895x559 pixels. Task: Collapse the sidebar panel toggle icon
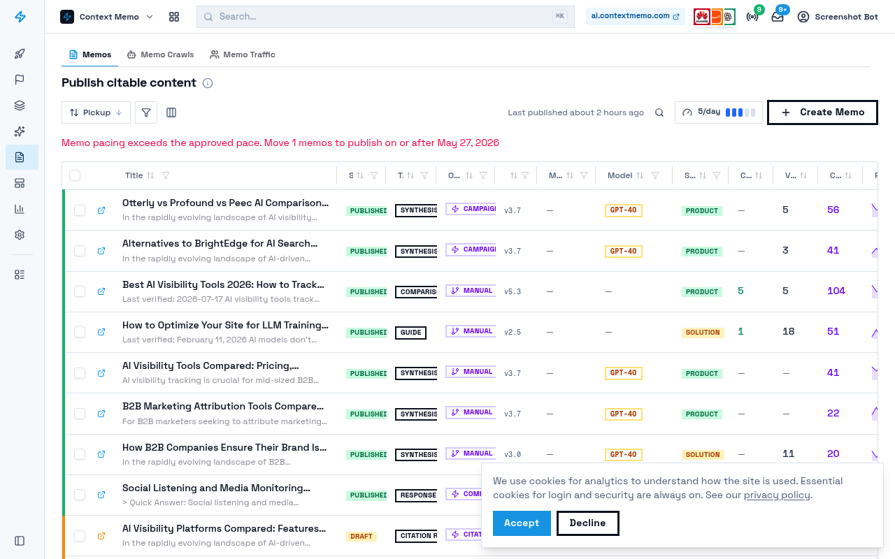(x=20, y=541)
